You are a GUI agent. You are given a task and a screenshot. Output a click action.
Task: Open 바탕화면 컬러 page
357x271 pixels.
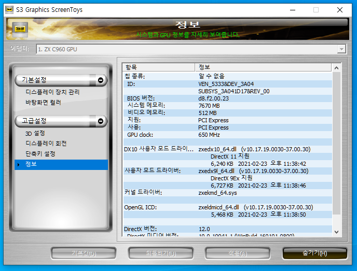tap(43, 103)
